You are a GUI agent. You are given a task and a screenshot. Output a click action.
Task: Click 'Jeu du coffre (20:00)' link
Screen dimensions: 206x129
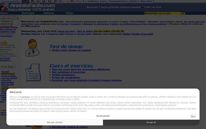click(107, 31)
